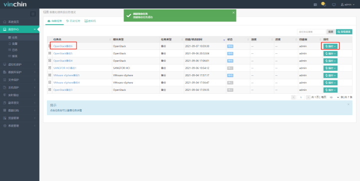Dismiss the green success notification
360x181 pixels.
233,12
